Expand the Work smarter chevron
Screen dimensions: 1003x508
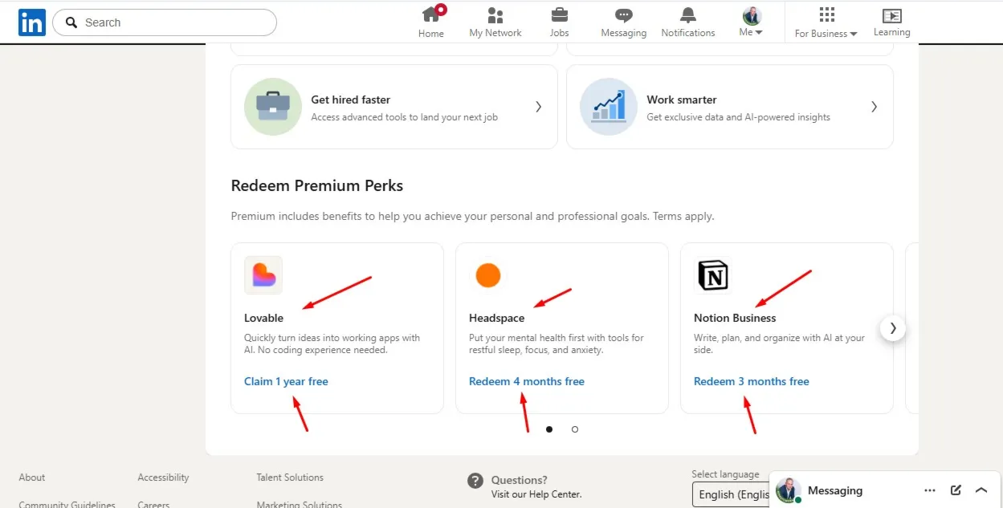[875, 107]
